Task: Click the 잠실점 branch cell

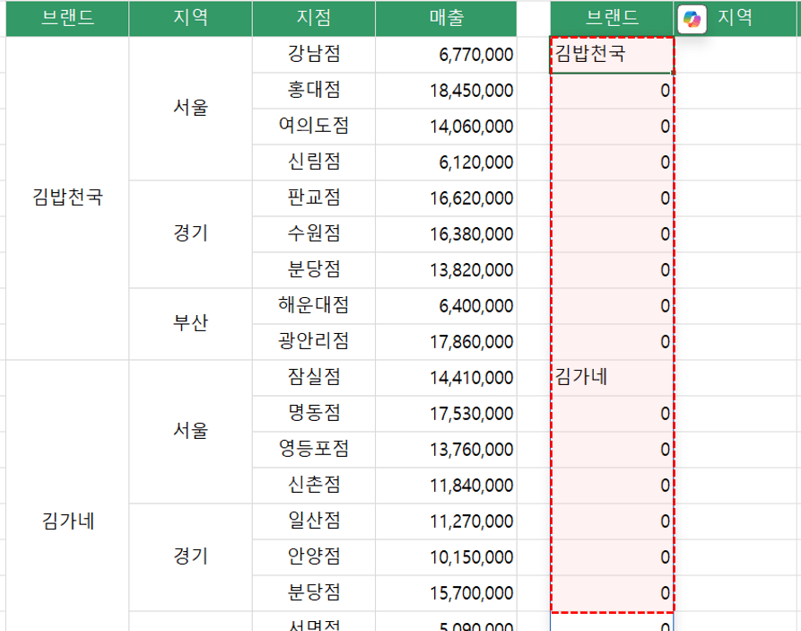Action: [x=313, y=377]
